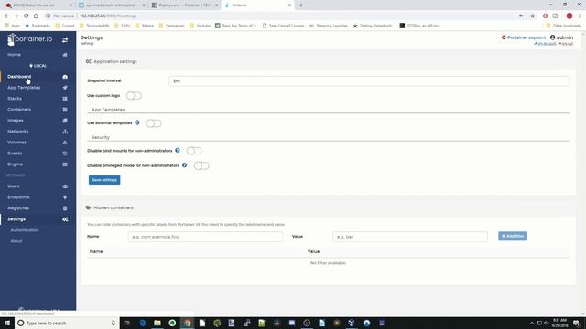Go to Stacks
The image size is (586, 329).
[x=15, y=99]
